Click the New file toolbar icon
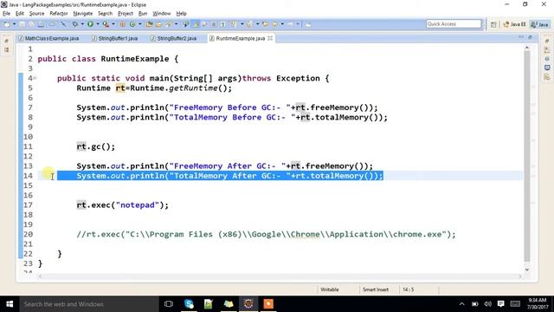 [8, 24]
